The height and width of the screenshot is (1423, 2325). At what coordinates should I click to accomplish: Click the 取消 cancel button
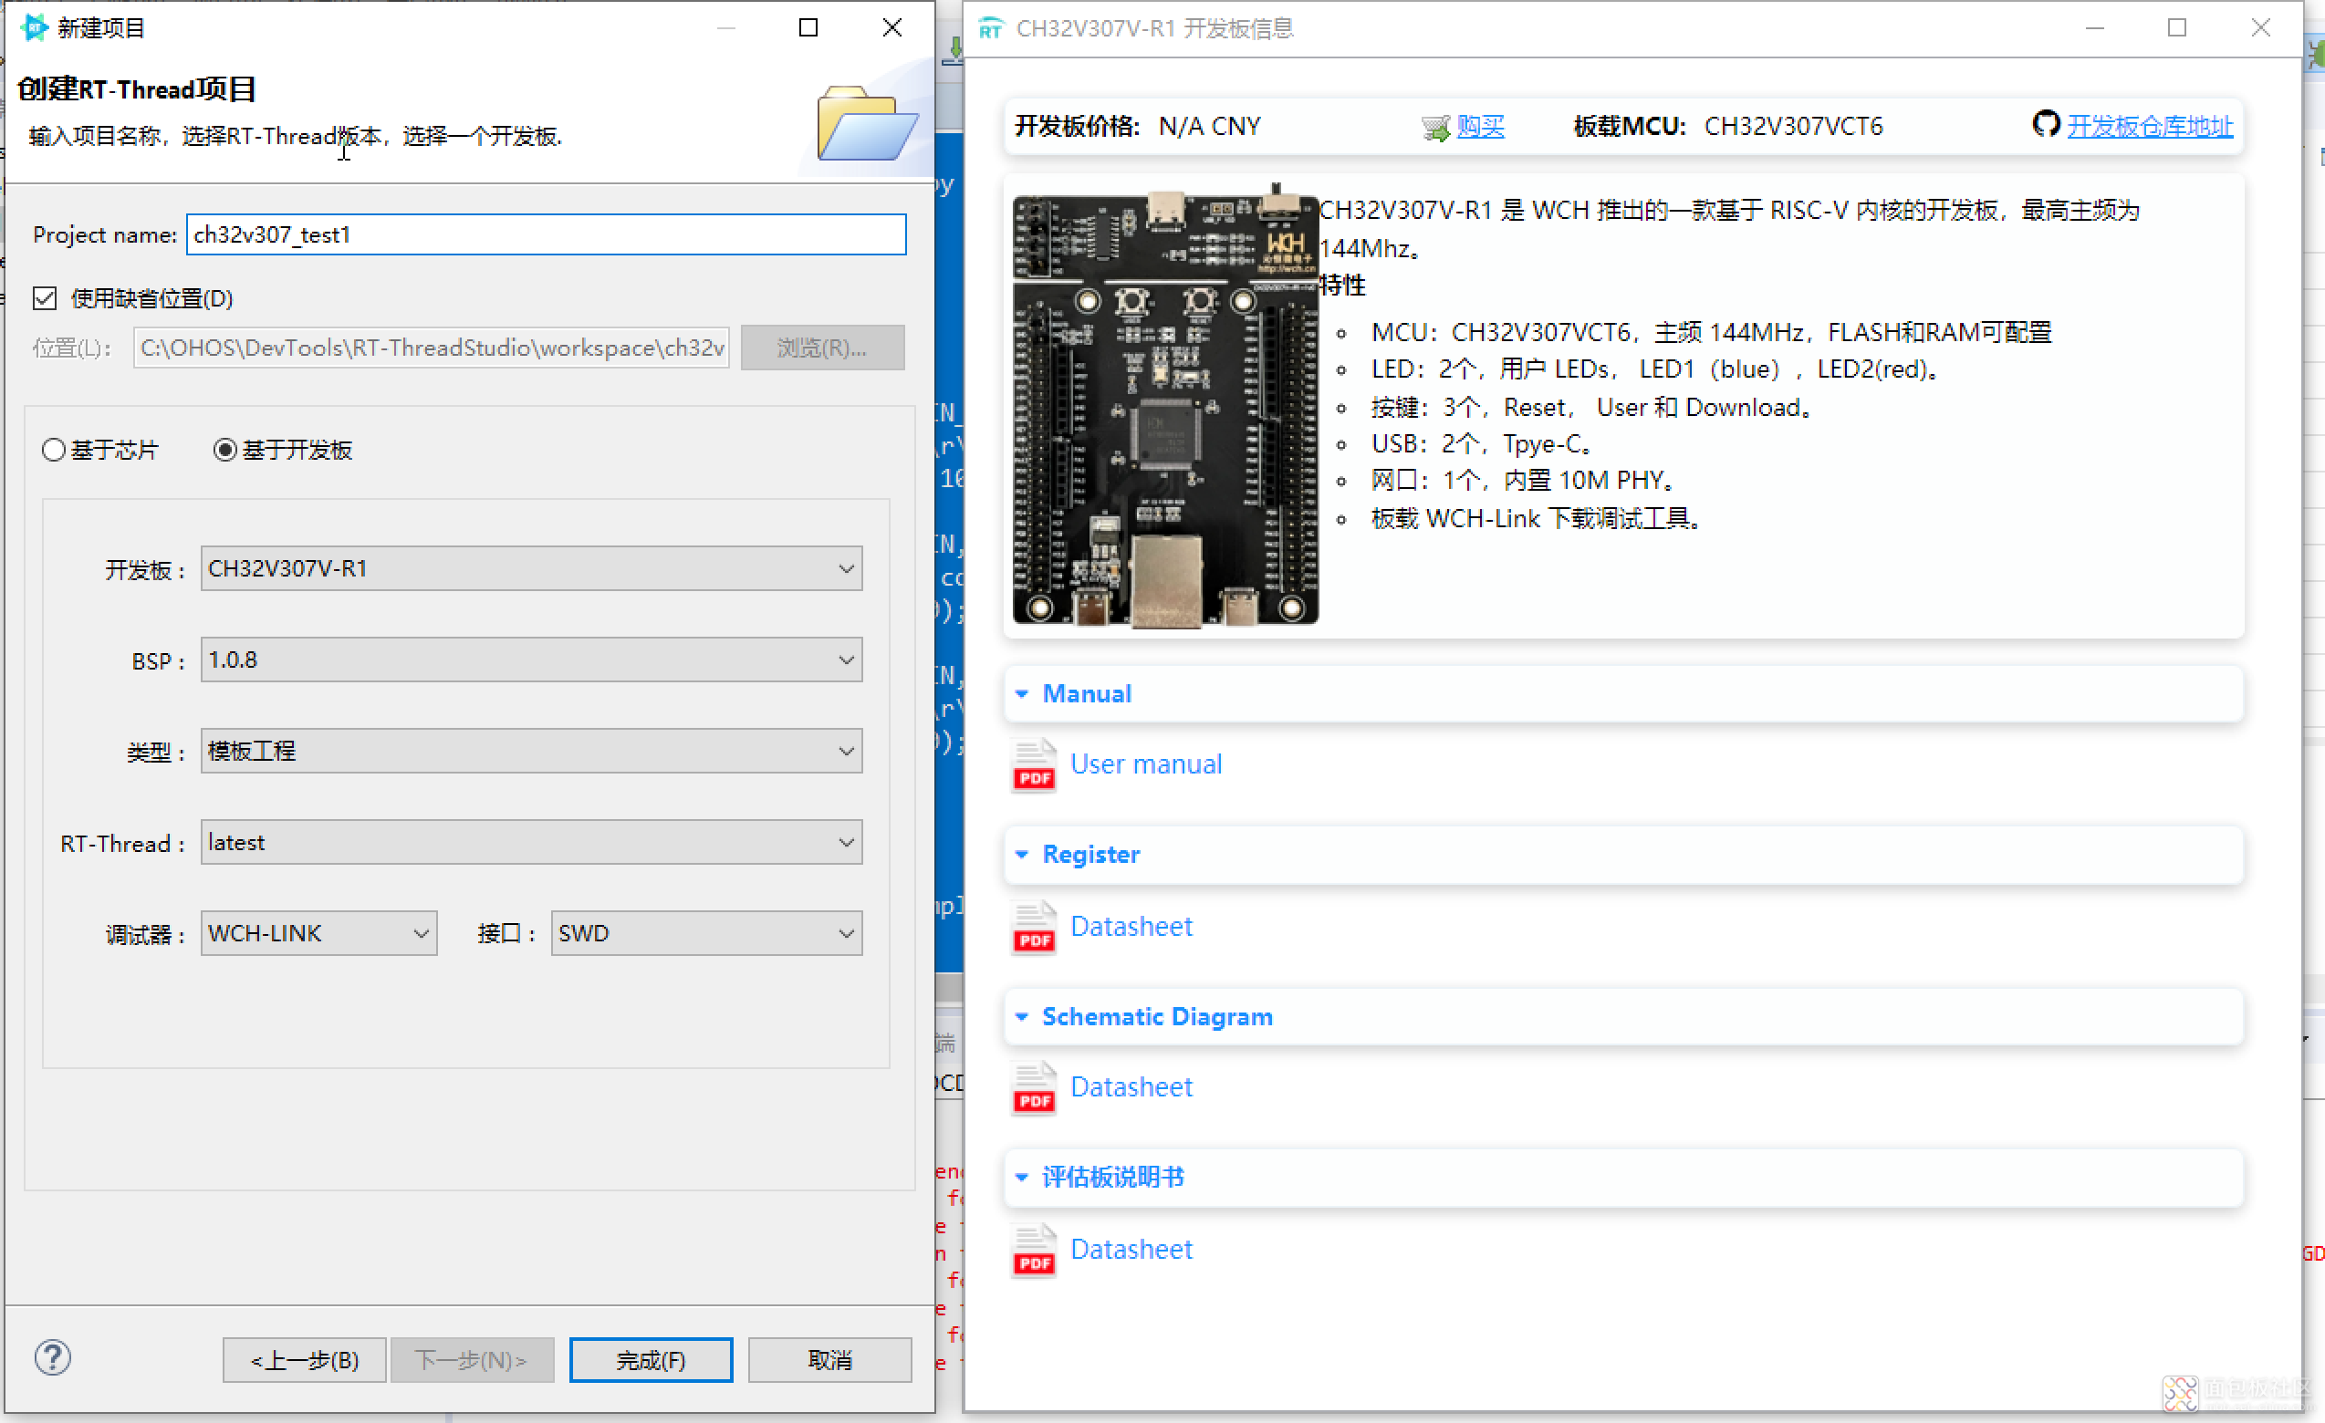click(x=830, y=1360)
